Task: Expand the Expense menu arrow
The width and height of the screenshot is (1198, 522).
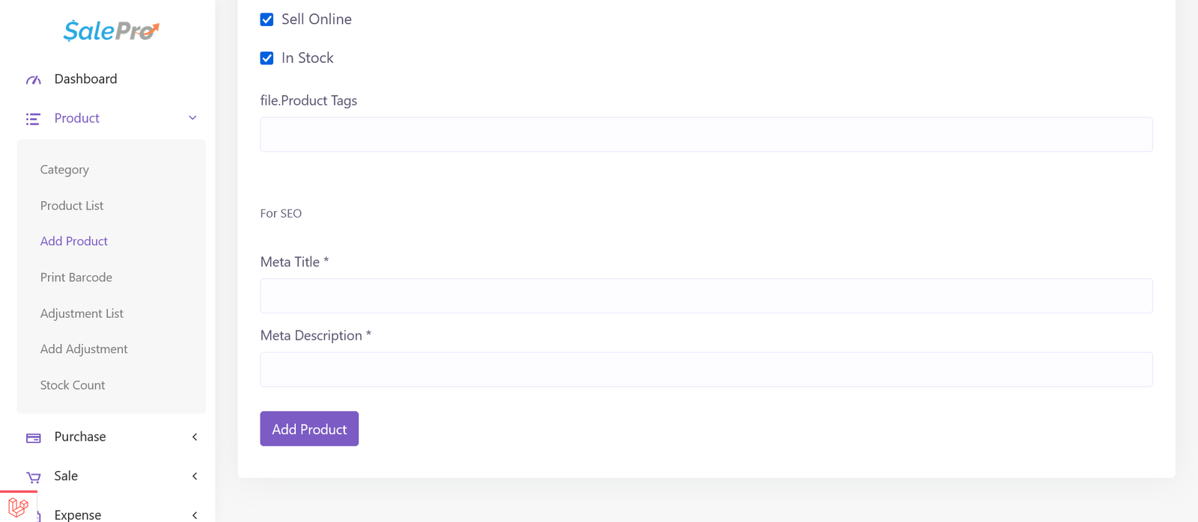Action: pos(195,515)
